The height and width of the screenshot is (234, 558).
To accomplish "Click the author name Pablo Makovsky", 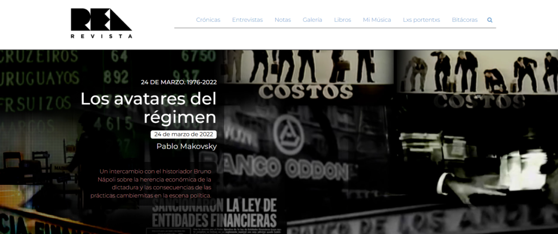I will pos(186,146).
